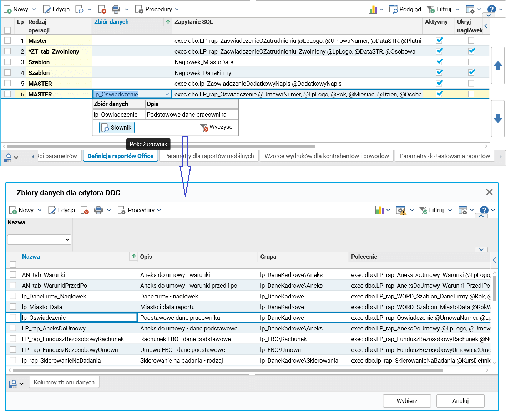Image resolution: width=506 pixels, height=414 pixels.
Task: Click the delete record icon in top toolbar
Action: (102, 9)
